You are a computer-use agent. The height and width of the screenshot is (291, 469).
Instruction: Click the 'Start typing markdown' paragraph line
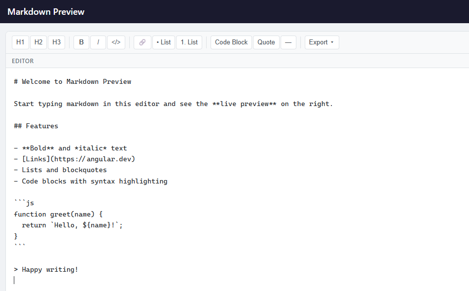173,104
